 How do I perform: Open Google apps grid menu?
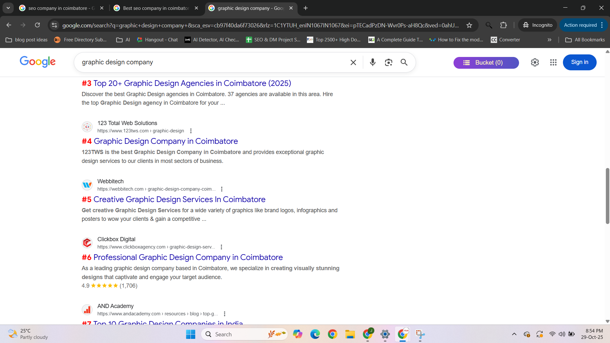[553, 62]
